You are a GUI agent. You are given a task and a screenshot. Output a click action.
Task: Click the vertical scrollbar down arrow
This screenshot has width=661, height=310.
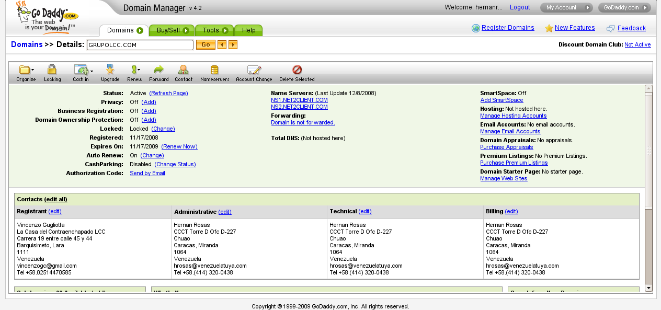648,288
